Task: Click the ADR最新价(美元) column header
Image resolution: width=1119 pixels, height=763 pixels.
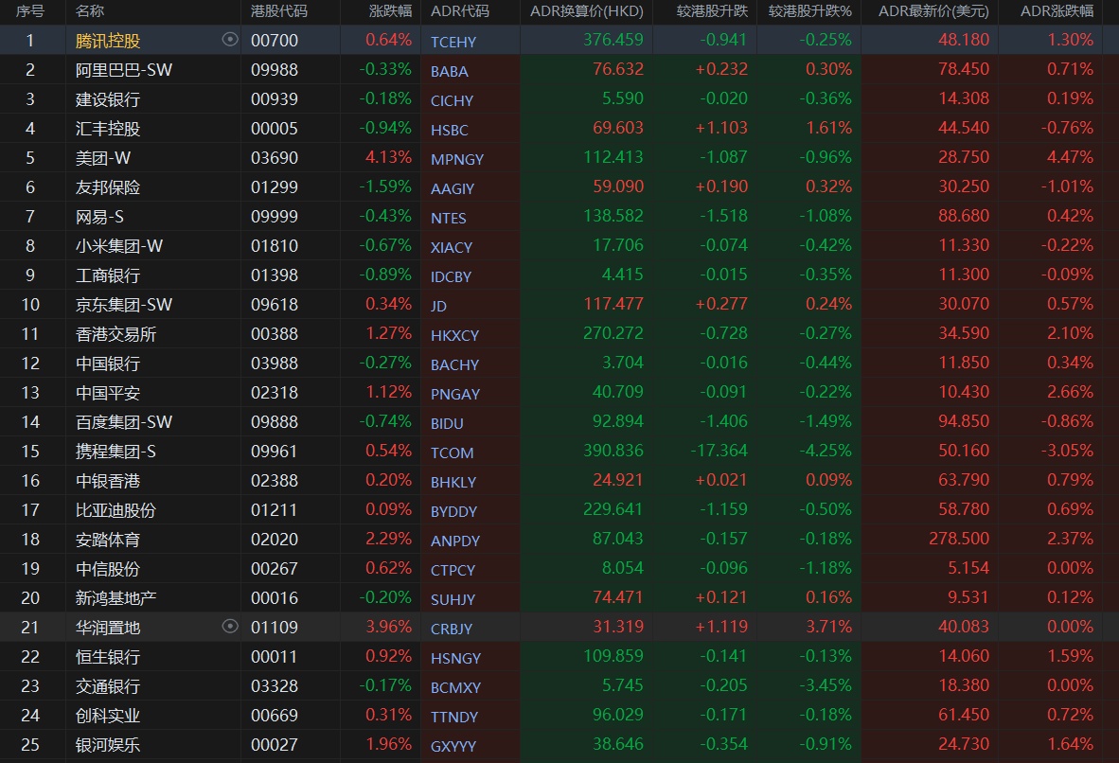Action: [933, 11]
